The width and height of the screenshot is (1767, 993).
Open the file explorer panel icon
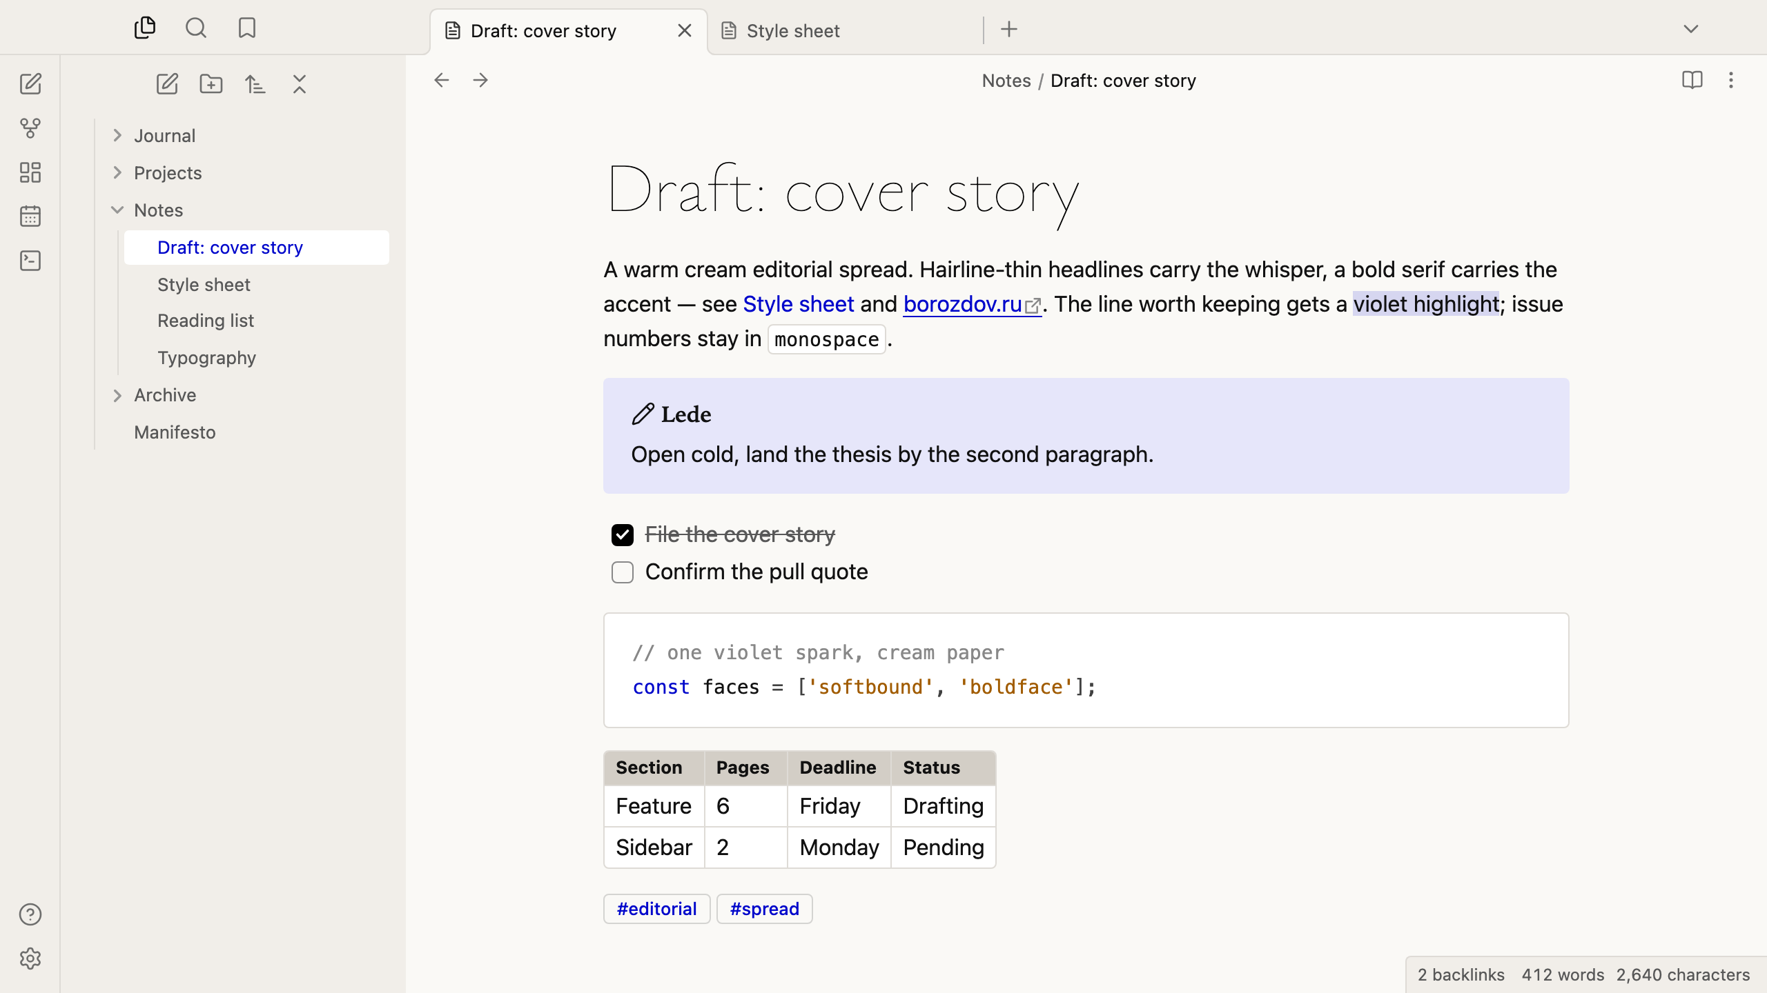[x=145, y=28]
